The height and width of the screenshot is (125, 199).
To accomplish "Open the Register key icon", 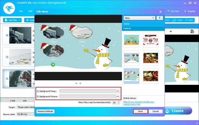I will (185, 11).
